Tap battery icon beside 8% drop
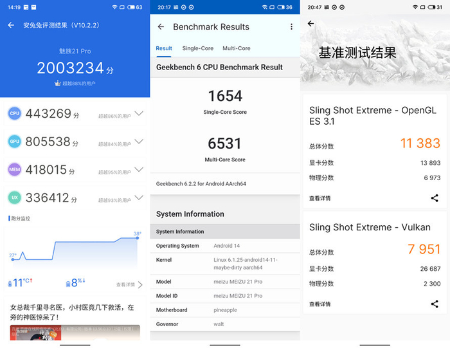 68,284
